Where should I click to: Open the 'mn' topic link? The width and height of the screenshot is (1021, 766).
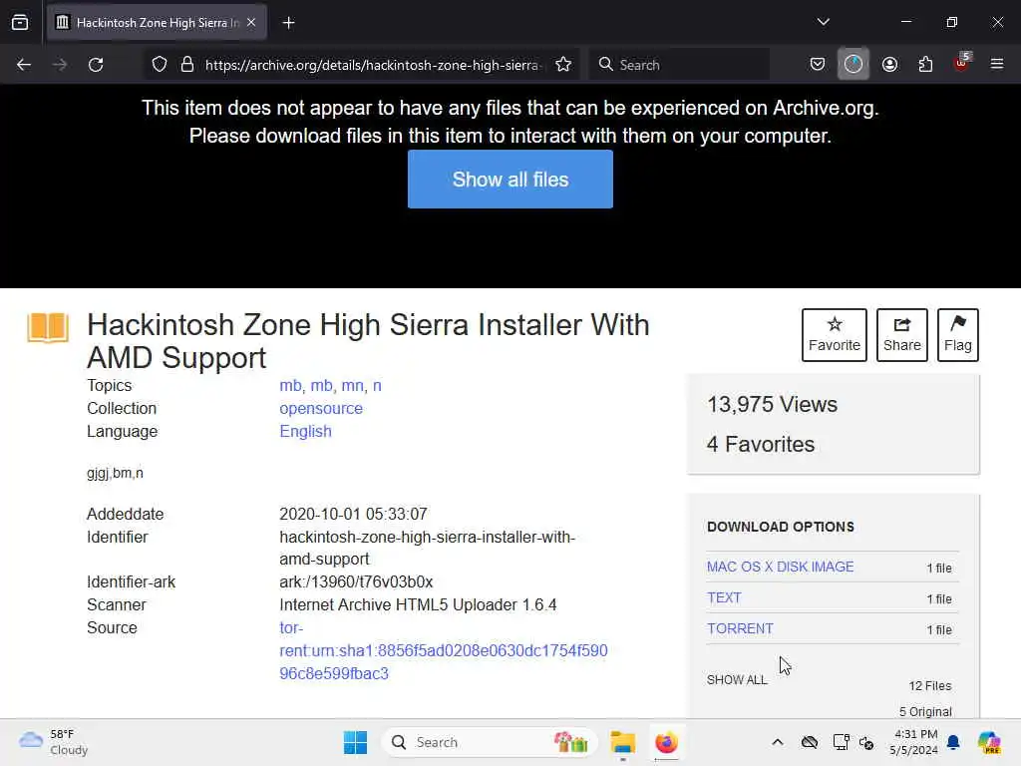(x=352, y=386)
